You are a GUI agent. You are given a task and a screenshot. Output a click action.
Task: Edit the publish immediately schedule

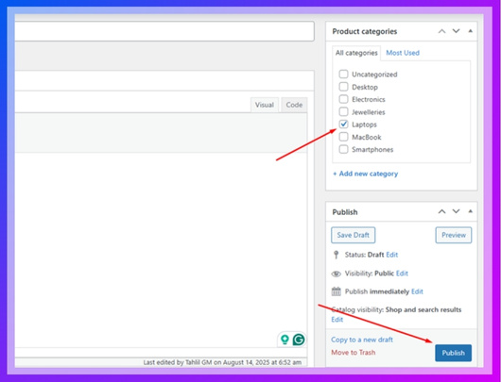pos(417,291)
